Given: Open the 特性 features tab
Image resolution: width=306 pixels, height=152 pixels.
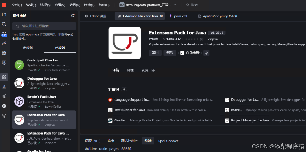Looking at the screenshot, I should (x=130, y=70).
